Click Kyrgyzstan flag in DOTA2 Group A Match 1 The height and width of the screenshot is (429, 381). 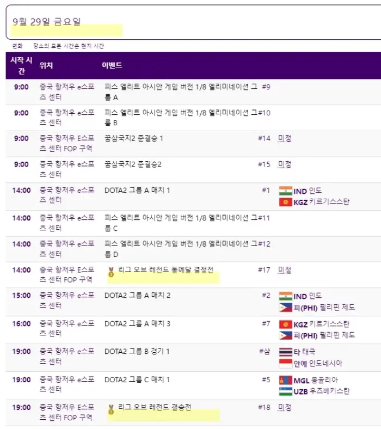click(285, 202)
